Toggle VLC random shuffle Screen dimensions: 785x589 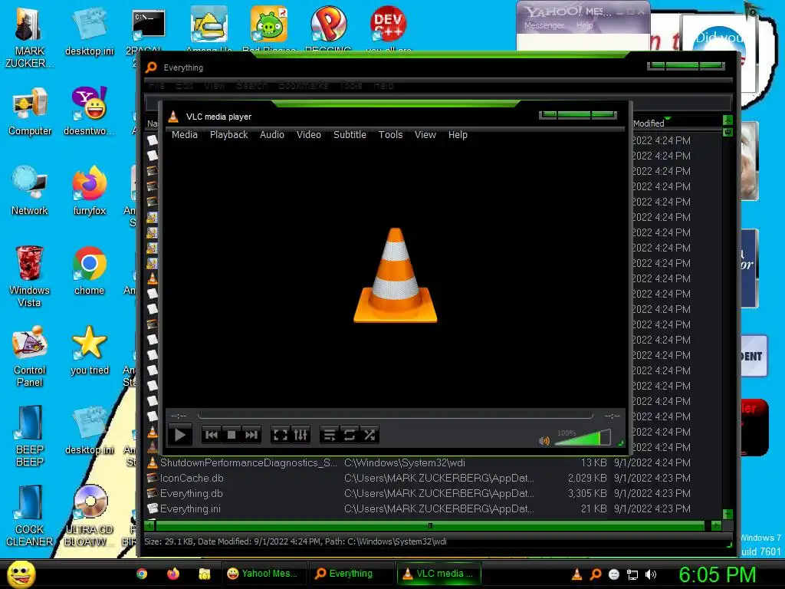(x=370, y=435)
